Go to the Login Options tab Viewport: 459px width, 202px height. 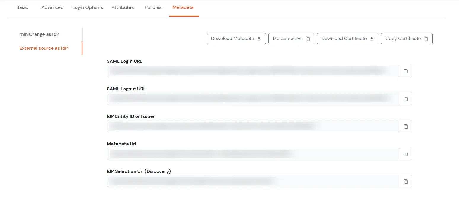(x=87, y=7)
